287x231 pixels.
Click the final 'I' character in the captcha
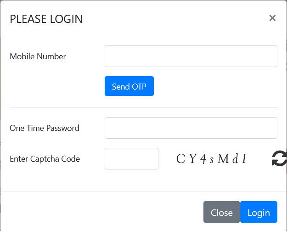pyautogui.click(x=244, y=159)
